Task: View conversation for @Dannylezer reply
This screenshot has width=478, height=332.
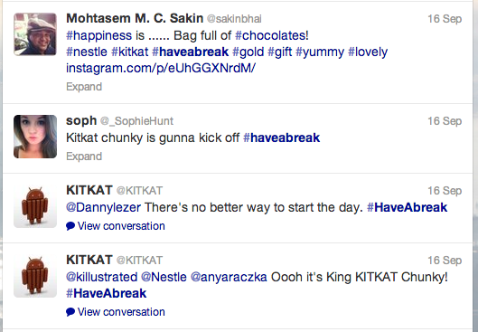Action: point(121,226)
